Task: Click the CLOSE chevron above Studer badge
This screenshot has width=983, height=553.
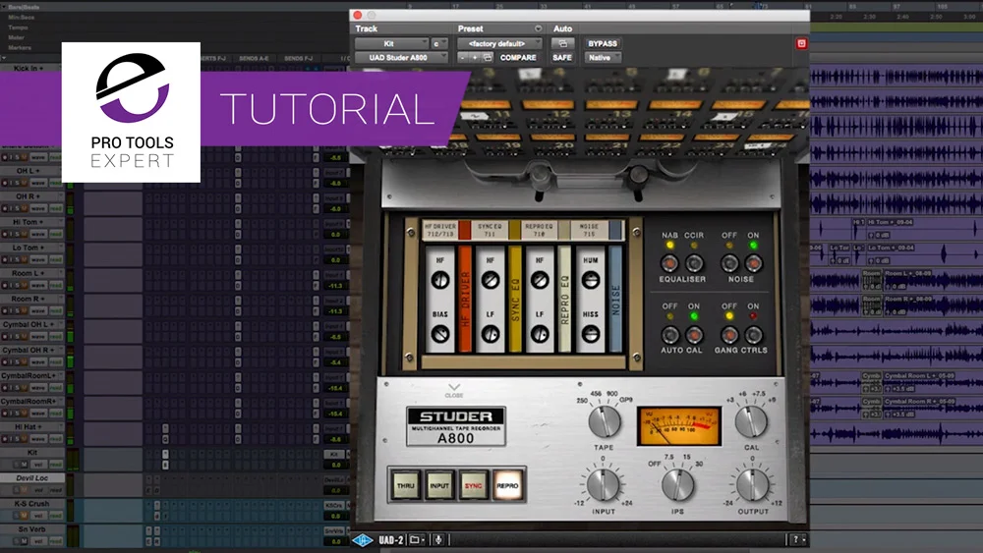Action: [x=454, y=390]
